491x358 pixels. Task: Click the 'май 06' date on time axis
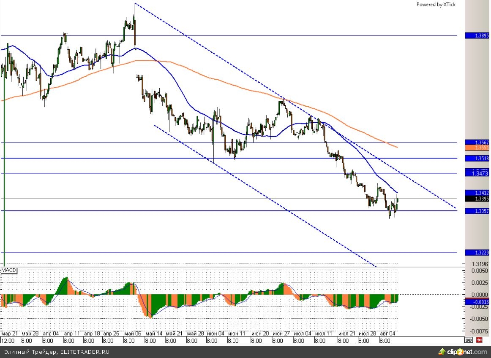click(132, 333)
